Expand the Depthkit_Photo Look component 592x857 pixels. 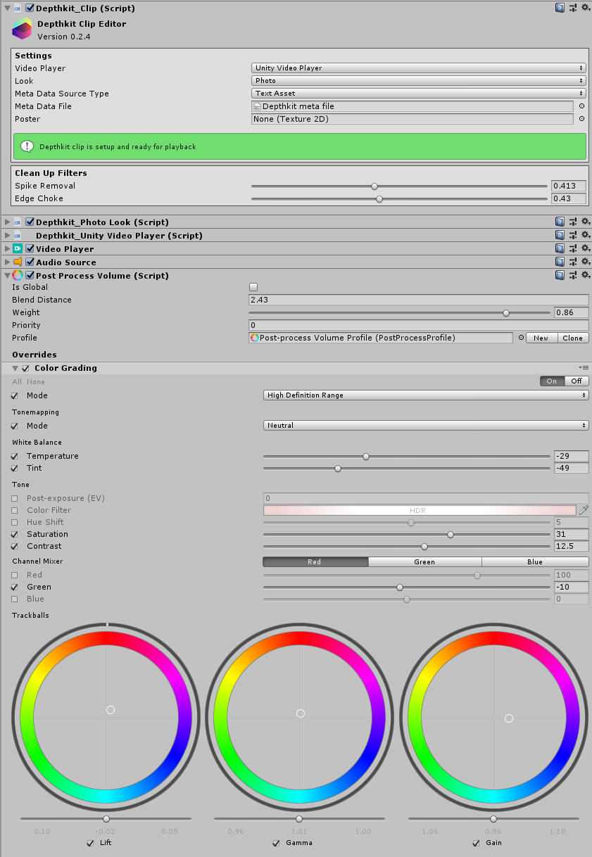[x=6, y=222]
